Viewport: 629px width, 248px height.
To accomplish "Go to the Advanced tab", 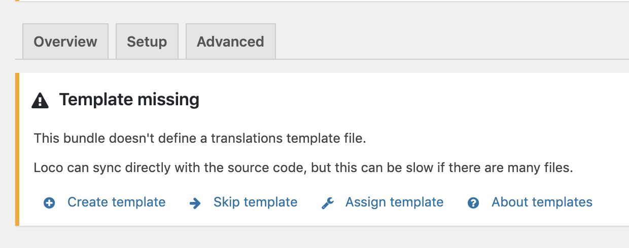I will pos(230,42).
